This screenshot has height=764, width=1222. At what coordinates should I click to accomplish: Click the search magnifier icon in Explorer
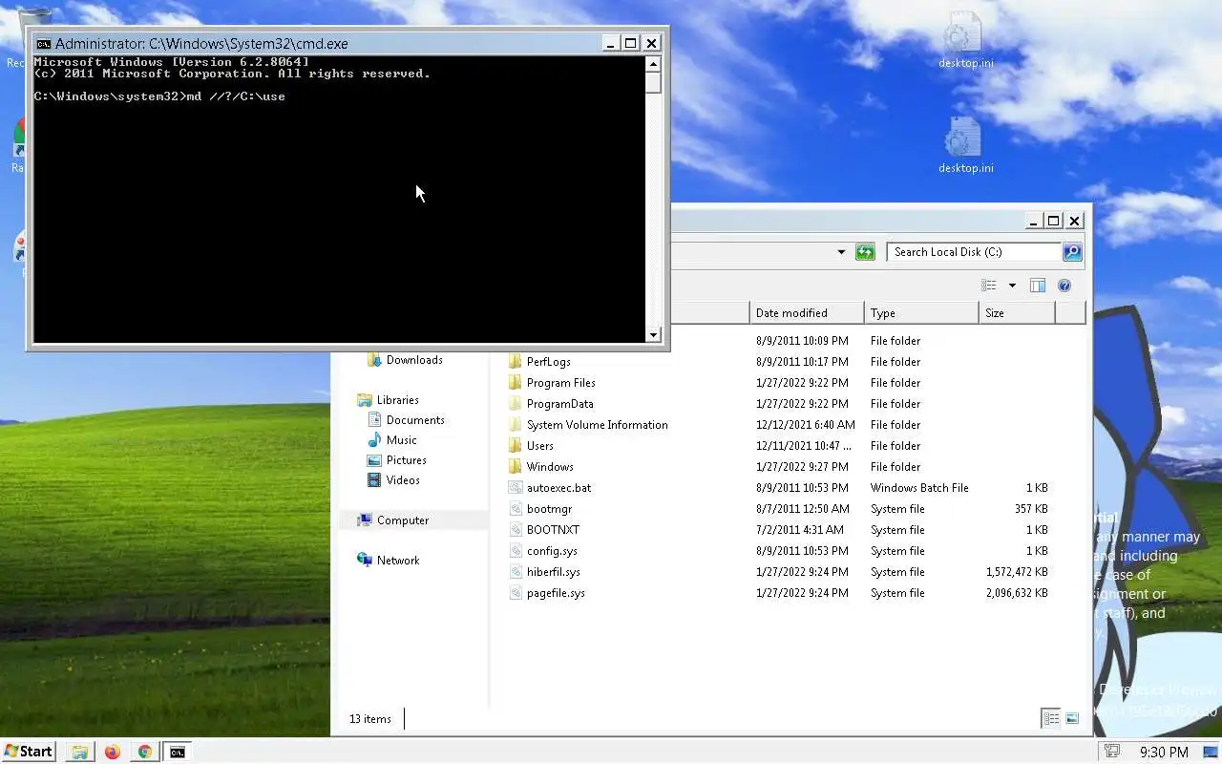(x=1072, y=252)
